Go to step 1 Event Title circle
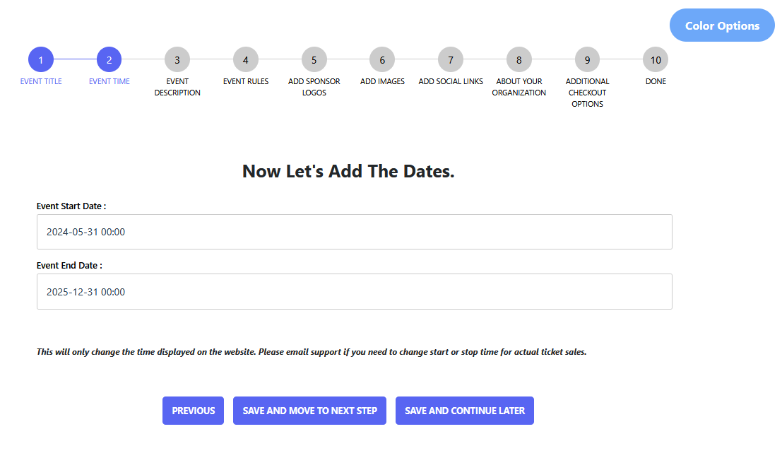The width and height of the screenshot is (782, 470). (41, 60)
